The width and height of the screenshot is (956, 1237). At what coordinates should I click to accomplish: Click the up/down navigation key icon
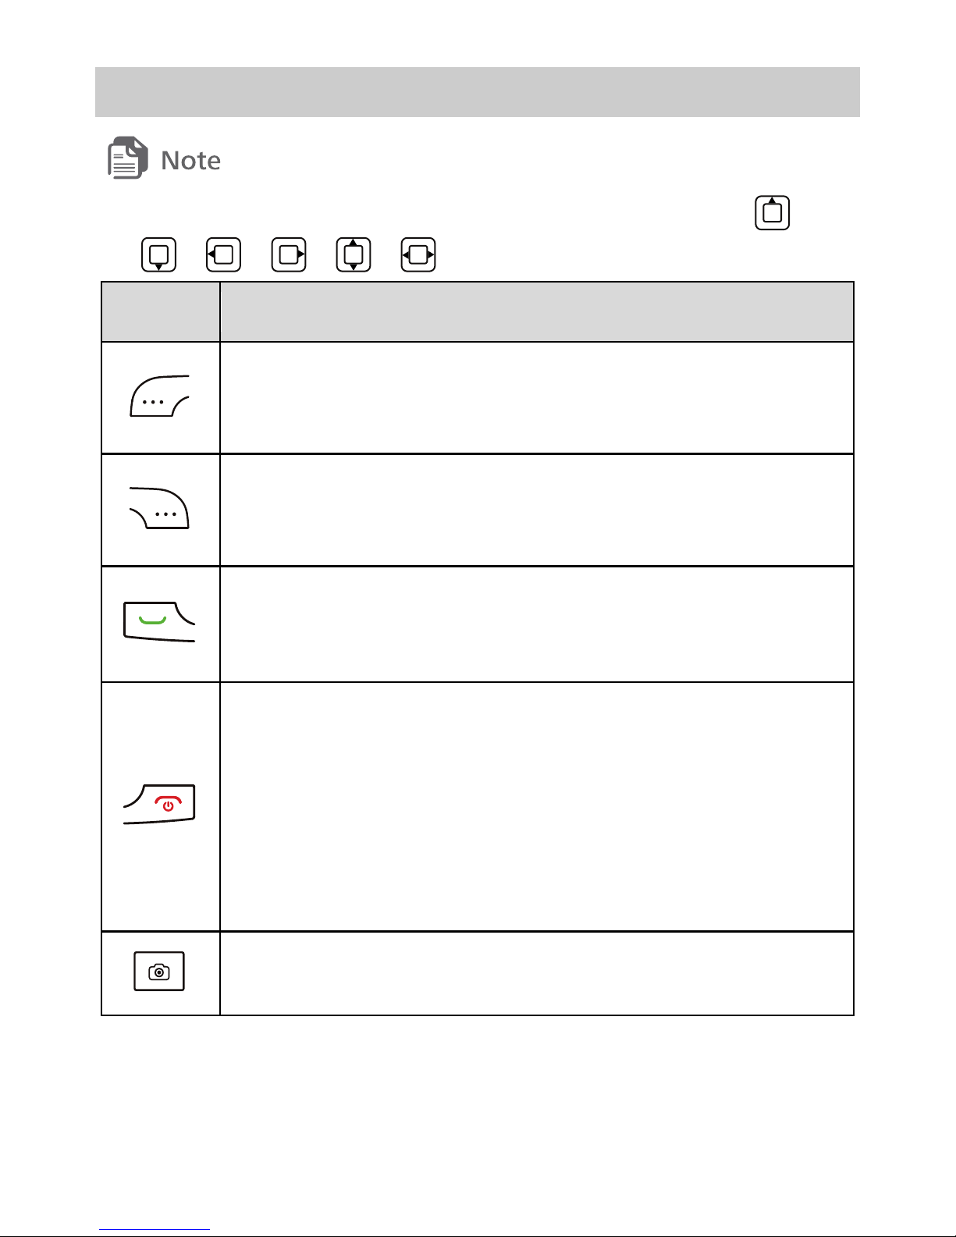[354, 254]
